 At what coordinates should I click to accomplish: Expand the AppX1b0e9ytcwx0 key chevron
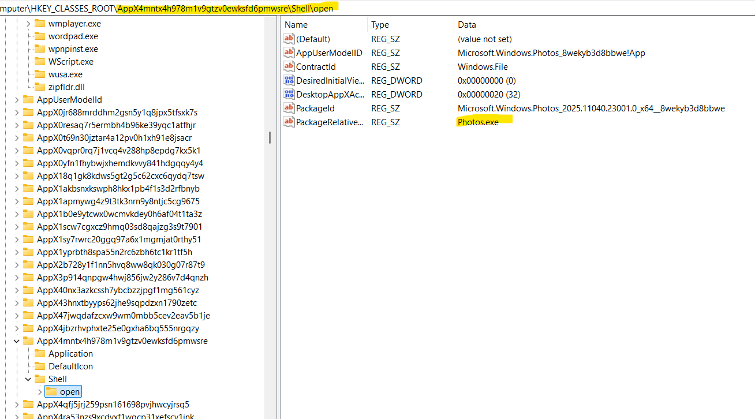(16, 214)
